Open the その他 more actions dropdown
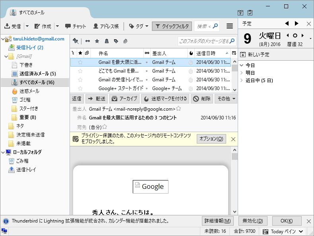The width and height of the screenshot is (314, 236). click(226, 99)
